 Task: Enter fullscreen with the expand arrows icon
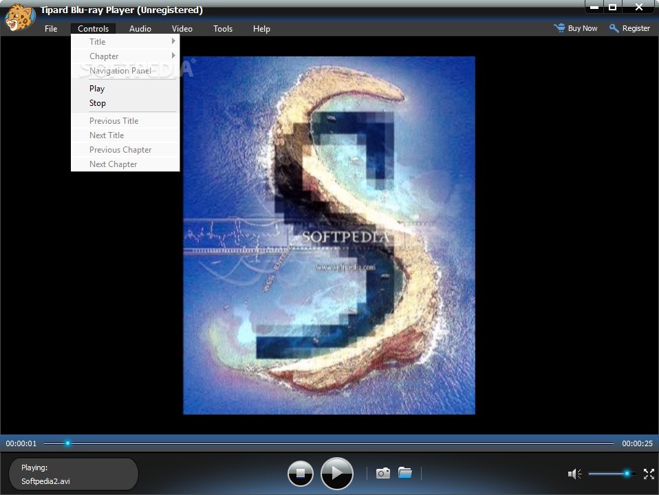click(649, 474)
